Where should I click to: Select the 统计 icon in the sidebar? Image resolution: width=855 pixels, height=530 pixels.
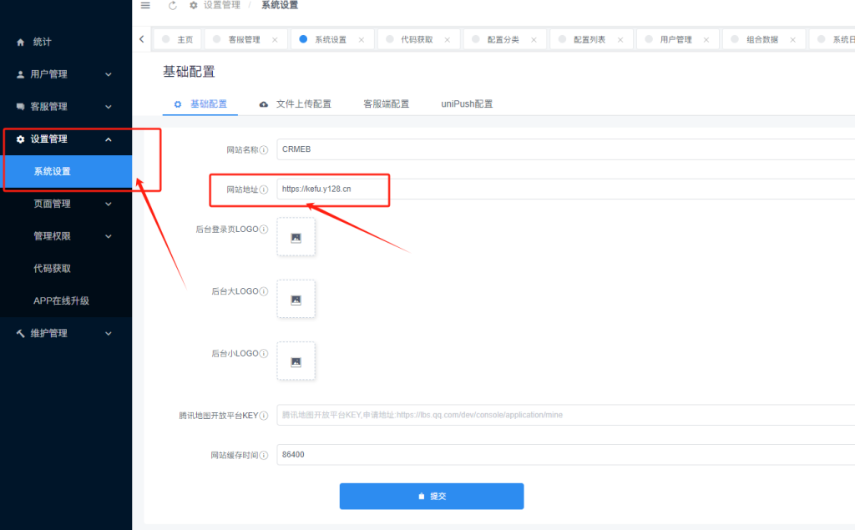coord(19,42)
